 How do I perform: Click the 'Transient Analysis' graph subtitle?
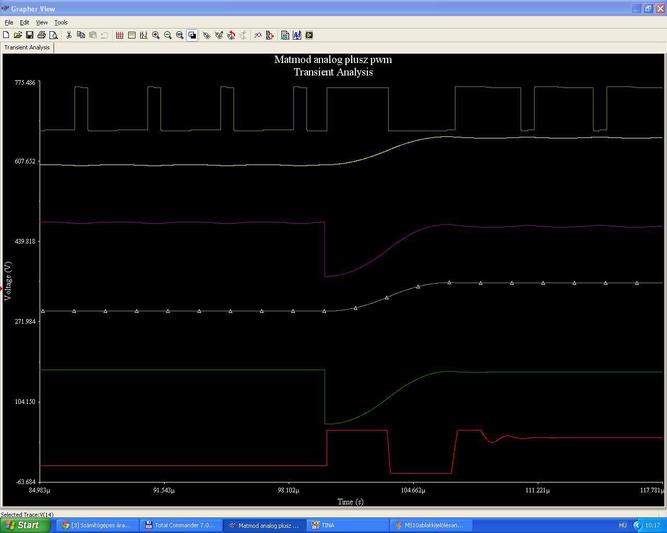pyautogui.click(x=333, y=72)
